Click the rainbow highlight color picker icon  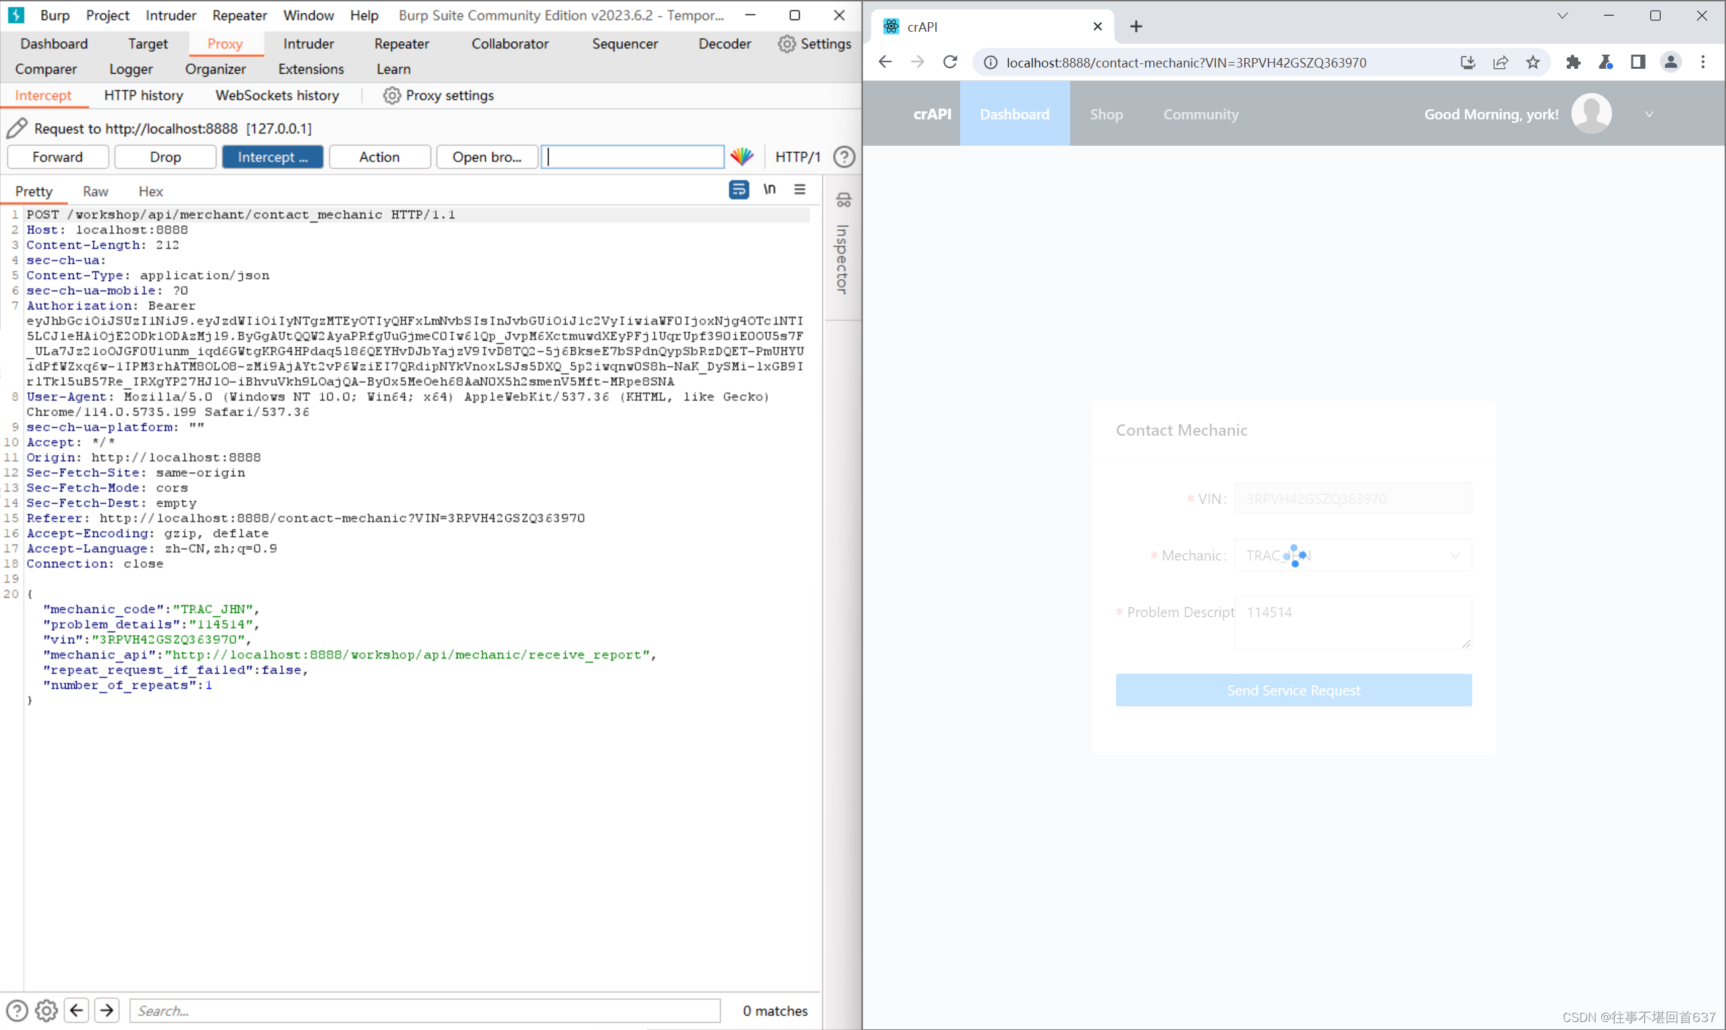(x=742, y=157)
